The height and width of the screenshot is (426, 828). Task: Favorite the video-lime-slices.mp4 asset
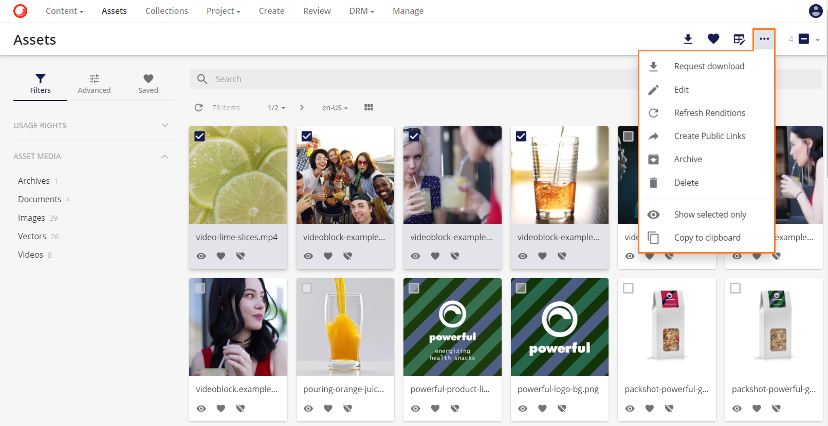tap(220, 256)
